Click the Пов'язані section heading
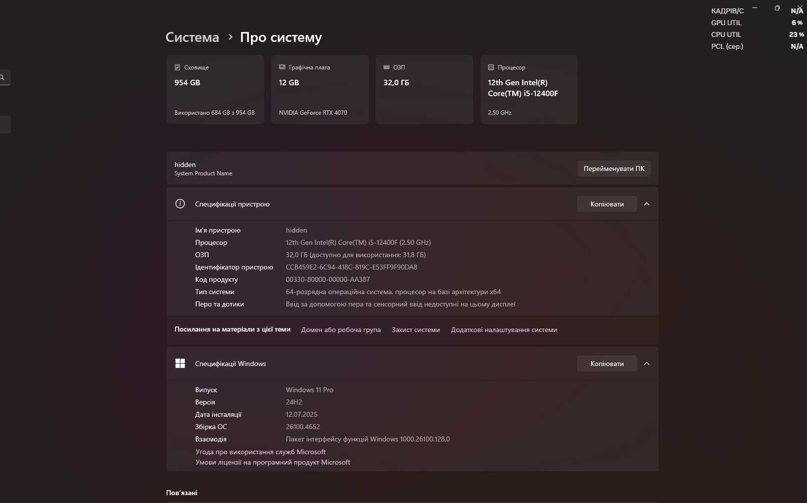Image resolution: width=807 pixels, height=503 pixels. click(182, 493)
